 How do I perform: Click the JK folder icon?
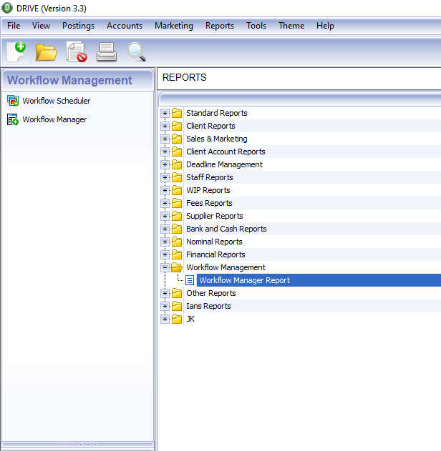[177, 319]
